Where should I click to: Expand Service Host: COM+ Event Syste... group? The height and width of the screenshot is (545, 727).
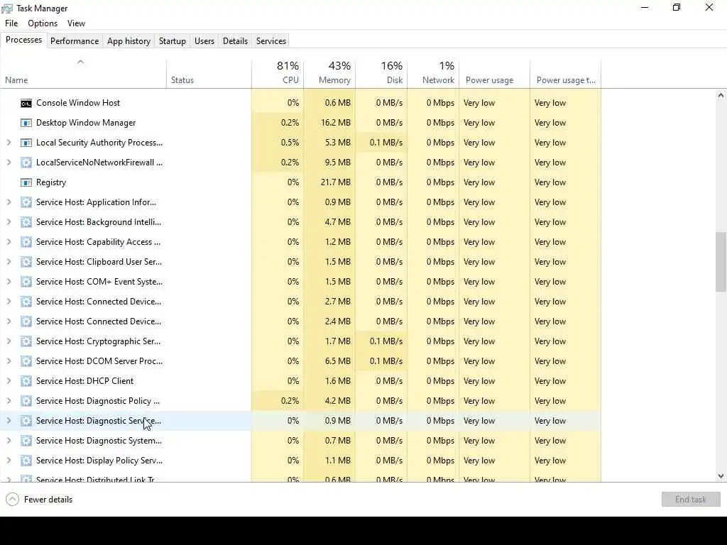pyautogui.click(x=9, y=282)
